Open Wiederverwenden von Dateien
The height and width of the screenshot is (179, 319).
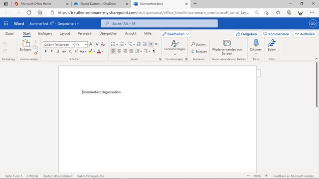tap(227, 48)
